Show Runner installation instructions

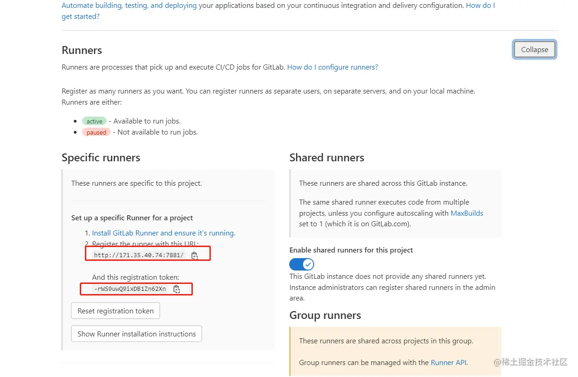(x=137, y=334)
